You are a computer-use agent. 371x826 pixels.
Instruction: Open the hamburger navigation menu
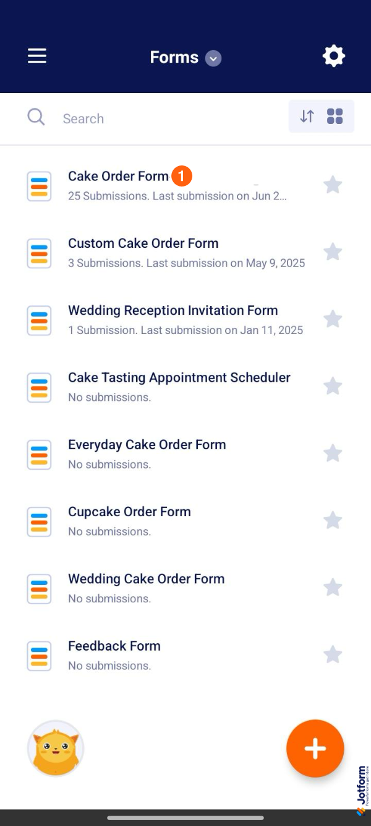(x=37, y=56)
